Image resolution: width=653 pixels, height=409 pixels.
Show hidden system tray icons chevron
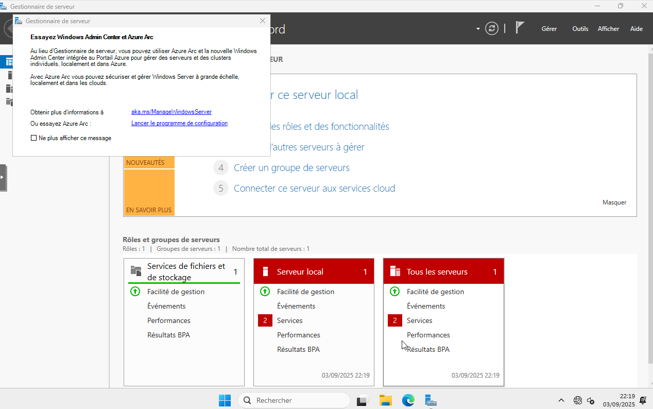tap(561, 400)
